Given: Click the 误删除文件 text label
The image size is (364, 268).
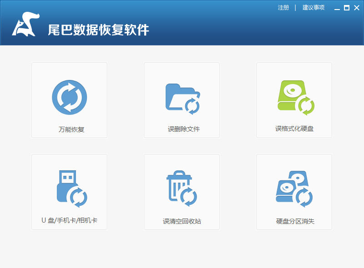Looking at the screenshot, I should click(x=184, y=129).
